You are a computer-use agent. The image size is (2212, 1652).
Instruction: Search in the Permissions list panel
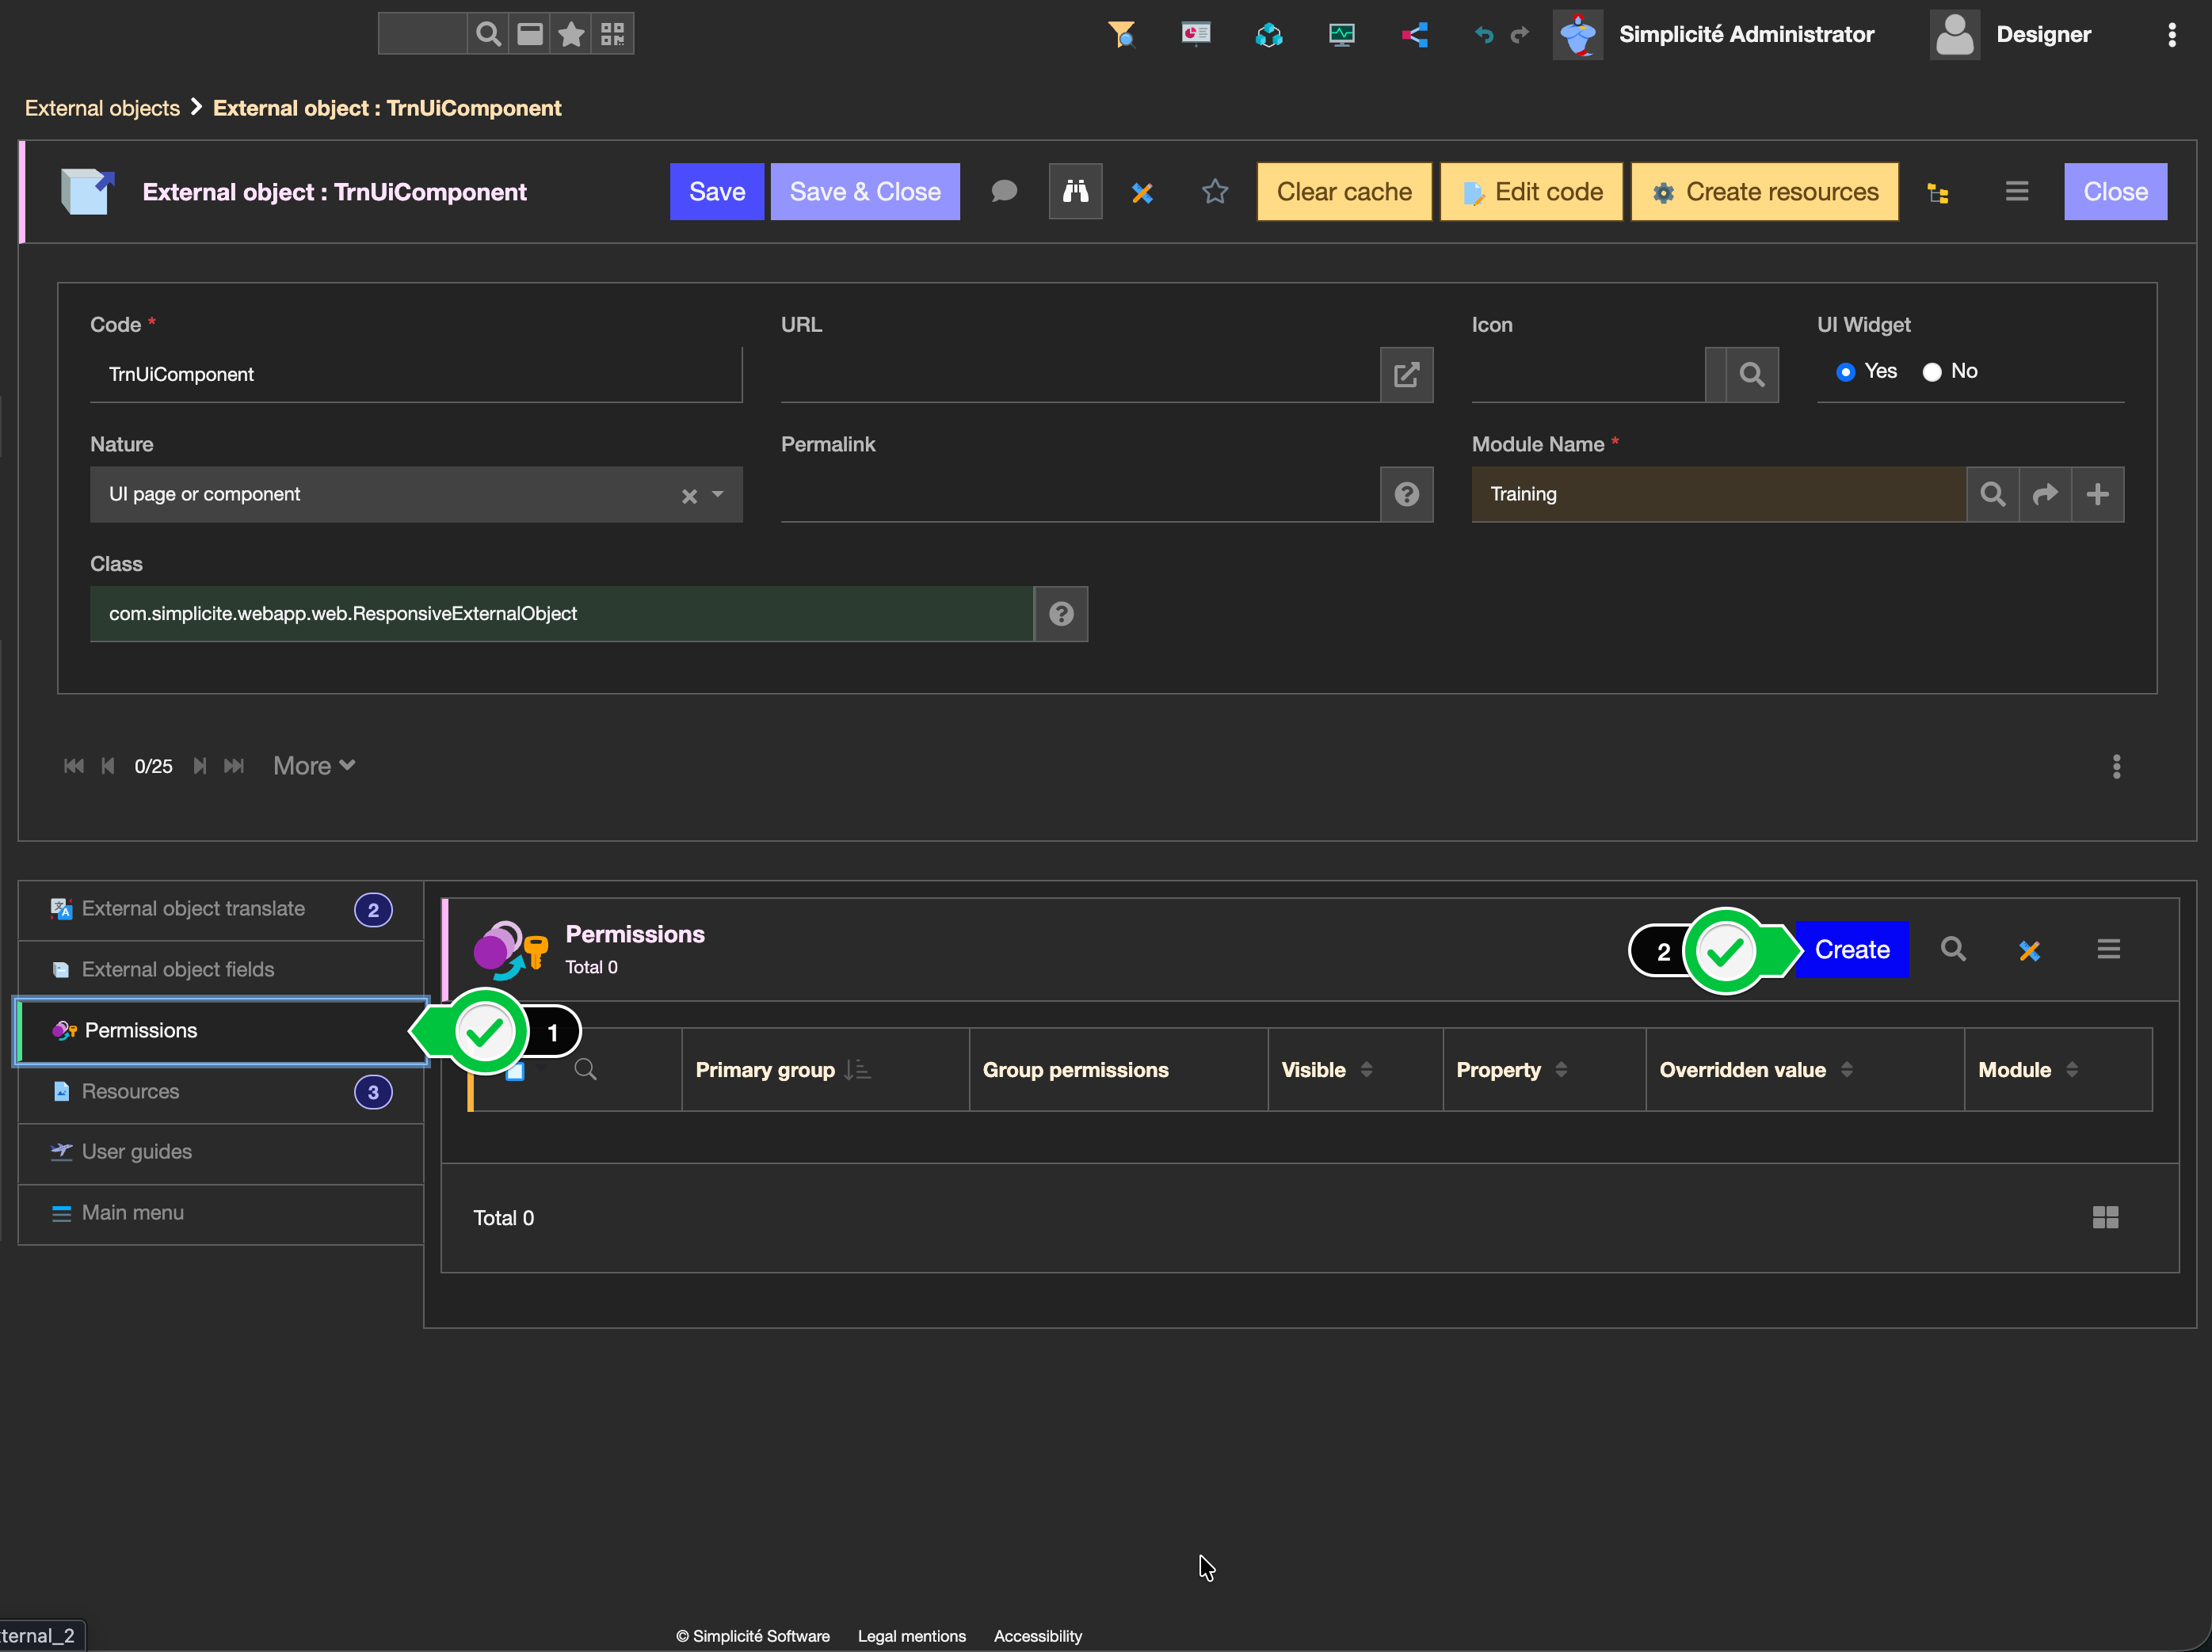[x=1953, y=949]
